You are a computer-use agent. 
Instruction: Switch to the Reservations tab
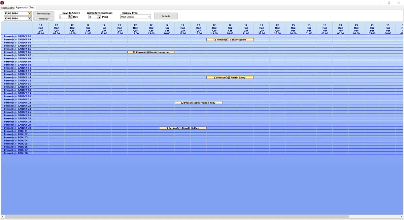tap(8, 8)
